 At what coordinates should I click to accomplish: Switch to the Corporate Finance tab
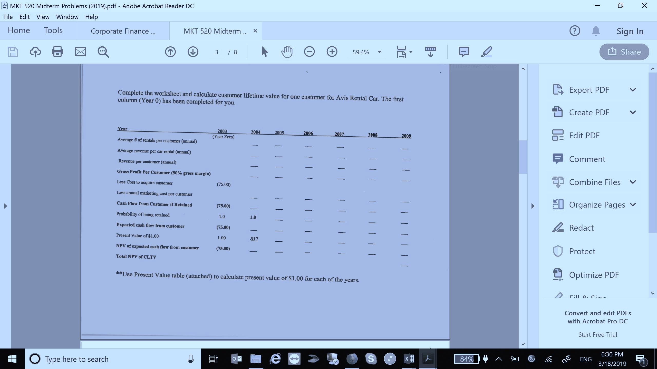point(123,31)
